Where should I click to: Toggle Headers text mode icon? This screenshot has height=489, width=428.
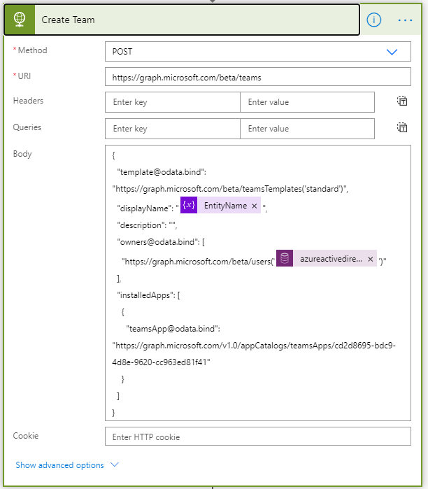tap(402, 101)
